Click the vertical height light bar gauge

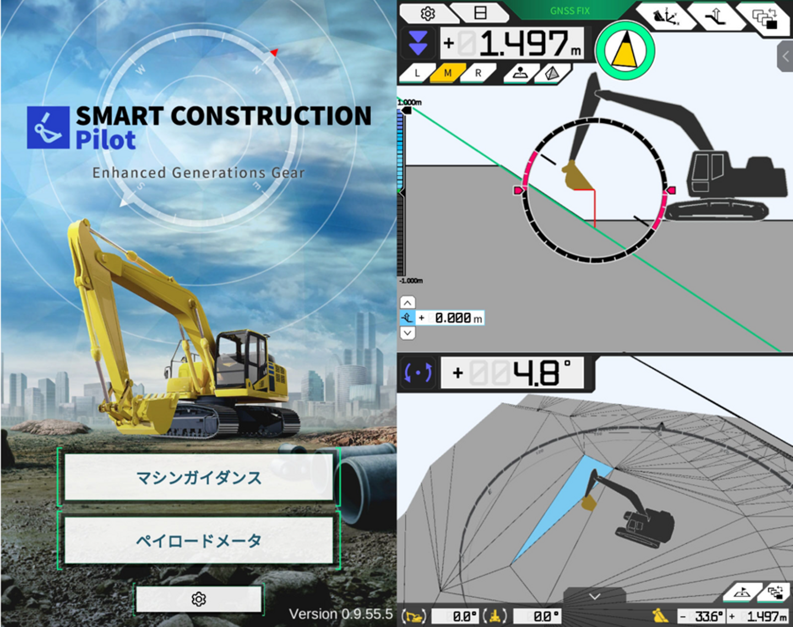[400, 193]
